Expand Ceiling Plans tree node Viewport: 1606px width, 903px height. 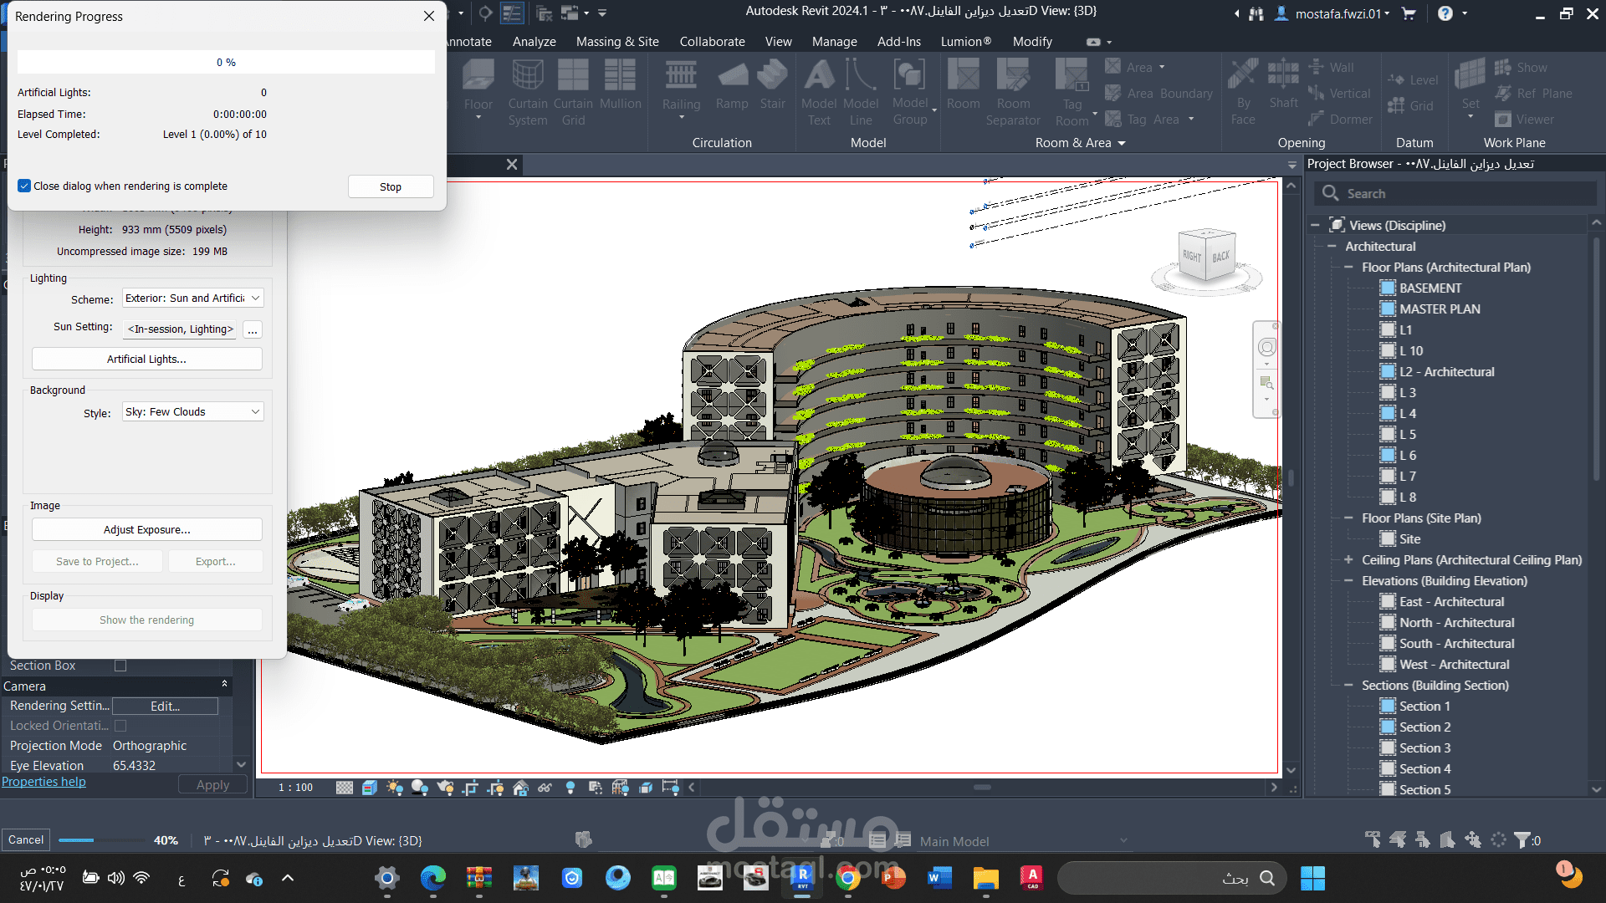point(1348,559)
